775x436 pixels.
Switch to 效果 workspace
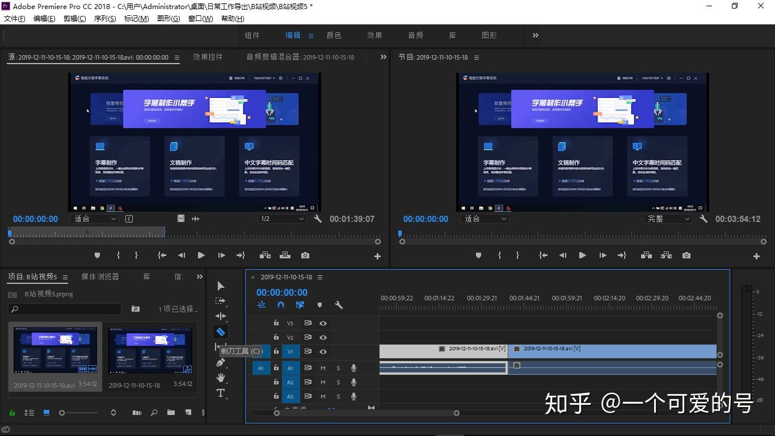point(374,35)
